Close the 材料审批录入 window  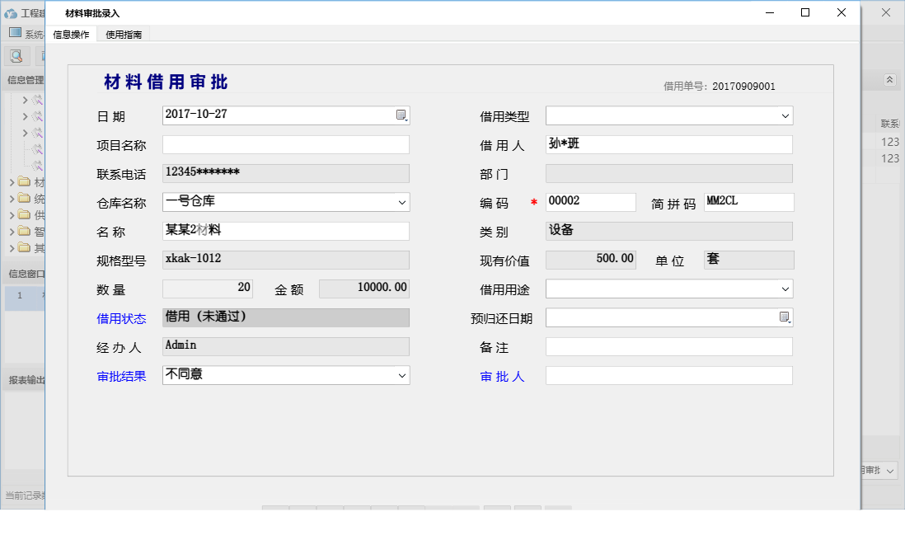(x=841, y=12)
